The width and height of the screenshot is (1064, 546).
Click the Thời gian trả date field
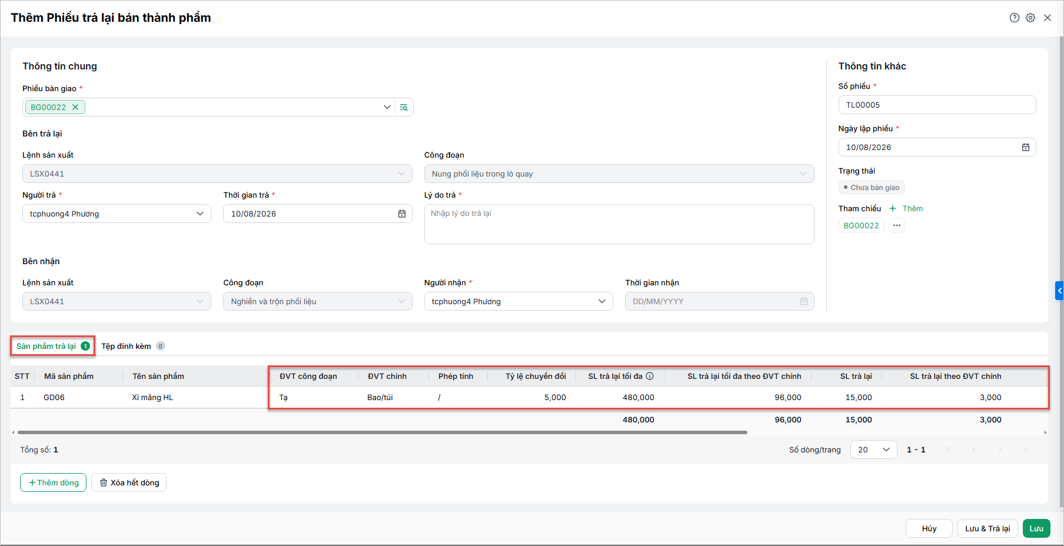pyautogui.click(x=318, y=214)
